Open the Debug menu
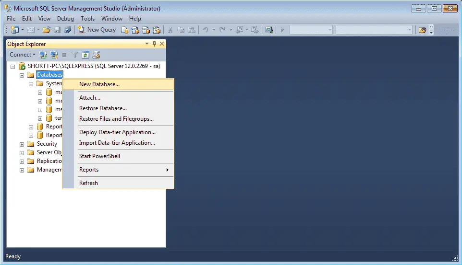This screenshot has width=462, height=265. [x=65, y=19]
